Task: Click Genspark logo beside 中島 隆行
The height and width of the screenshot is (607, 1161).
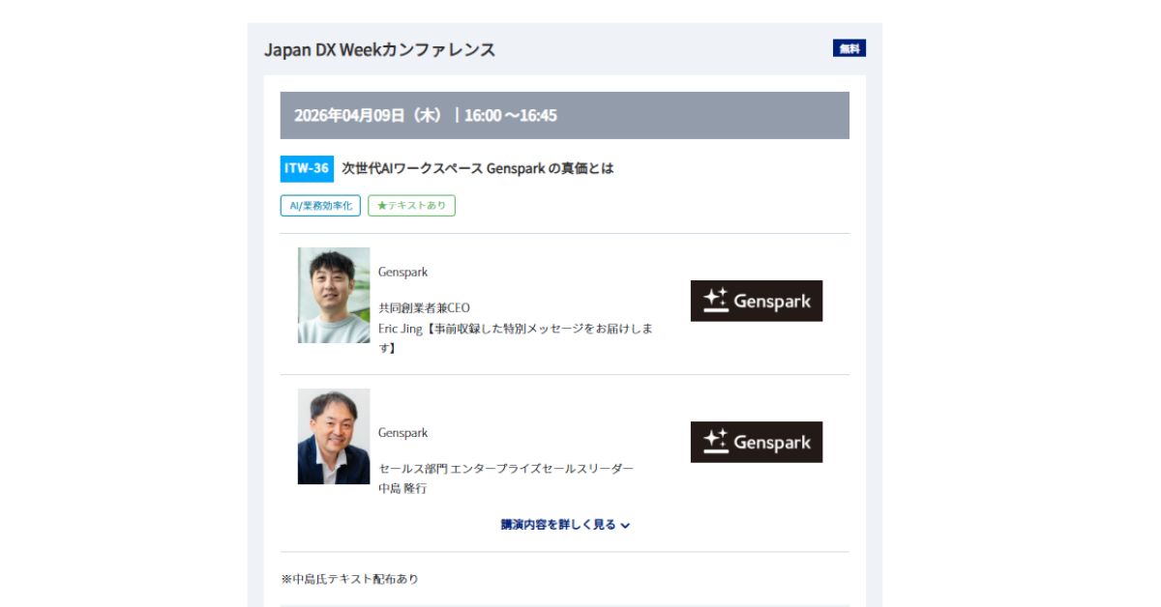Action: [757, 442]
